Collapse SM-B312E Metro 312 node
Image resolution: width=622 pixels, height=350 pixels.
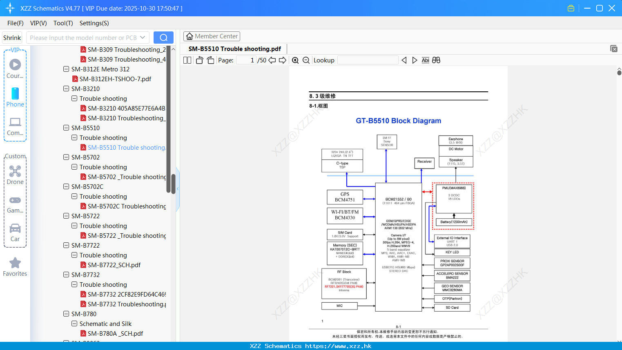click(x=66, y=69)
